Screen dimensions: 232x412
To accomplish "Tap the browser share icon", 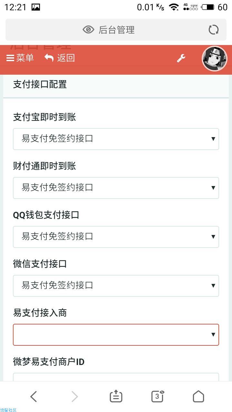I will tap(116, 396).
